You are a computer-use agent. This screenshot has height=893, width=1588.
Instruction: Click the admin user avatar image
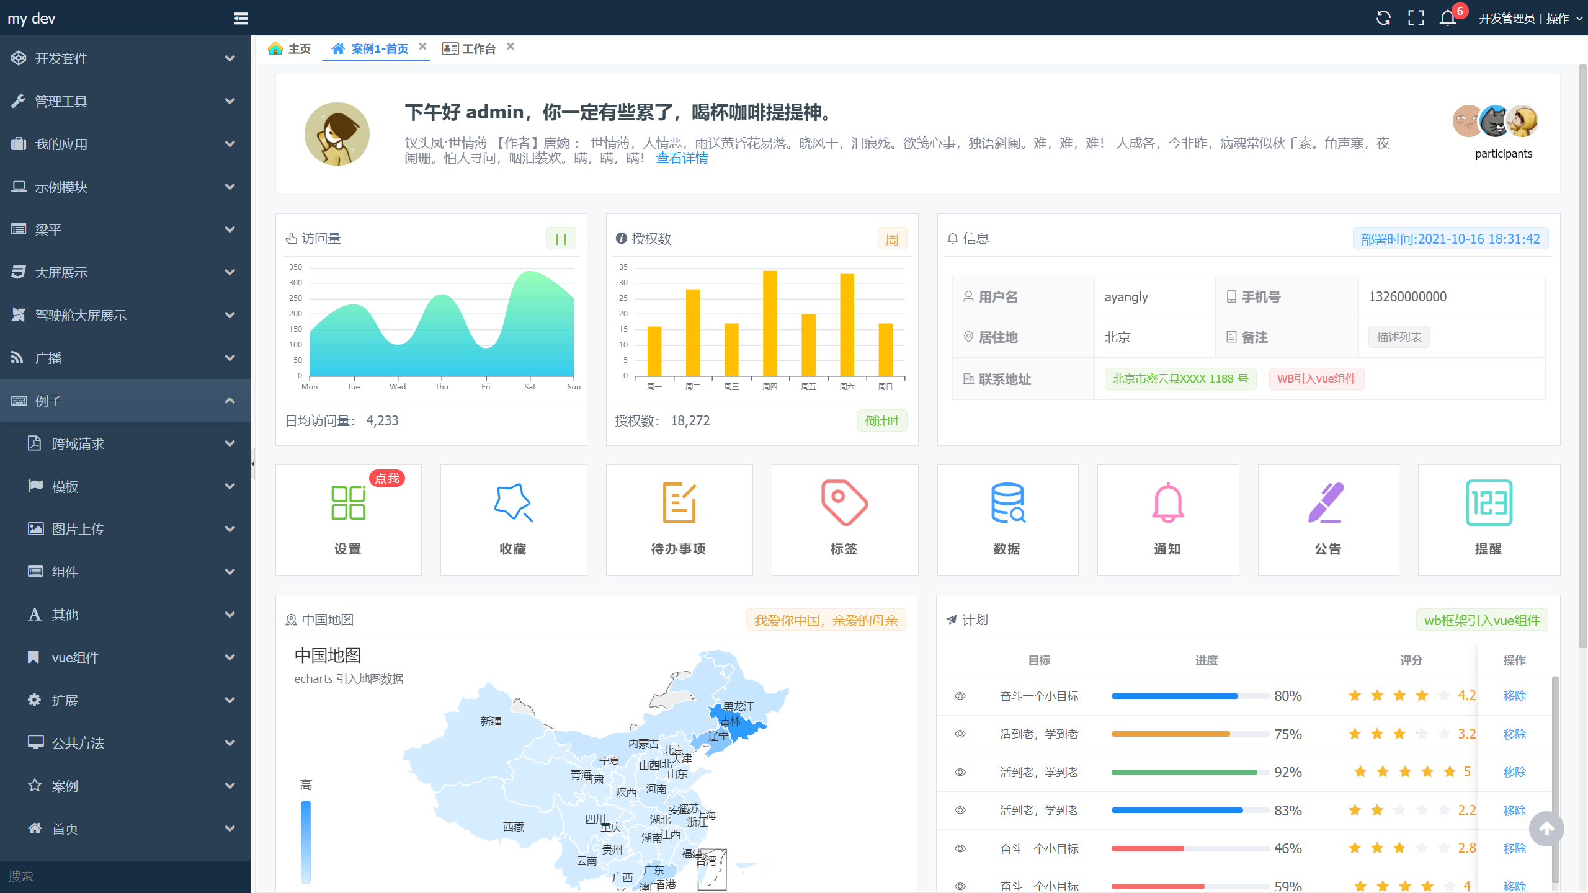pyautogui.click(x=337, y=134)
